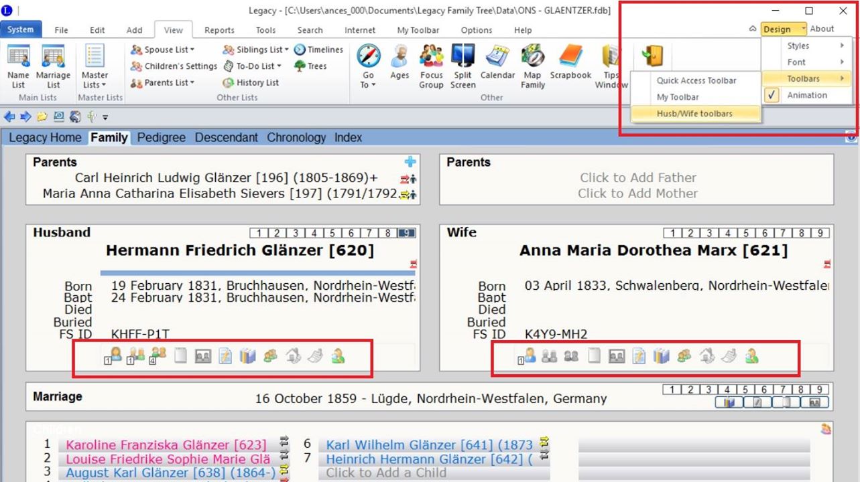Open the Focus Group tool
Image resolution: width=860 pixels, height=482 pixels.
[x=432, y=66]
